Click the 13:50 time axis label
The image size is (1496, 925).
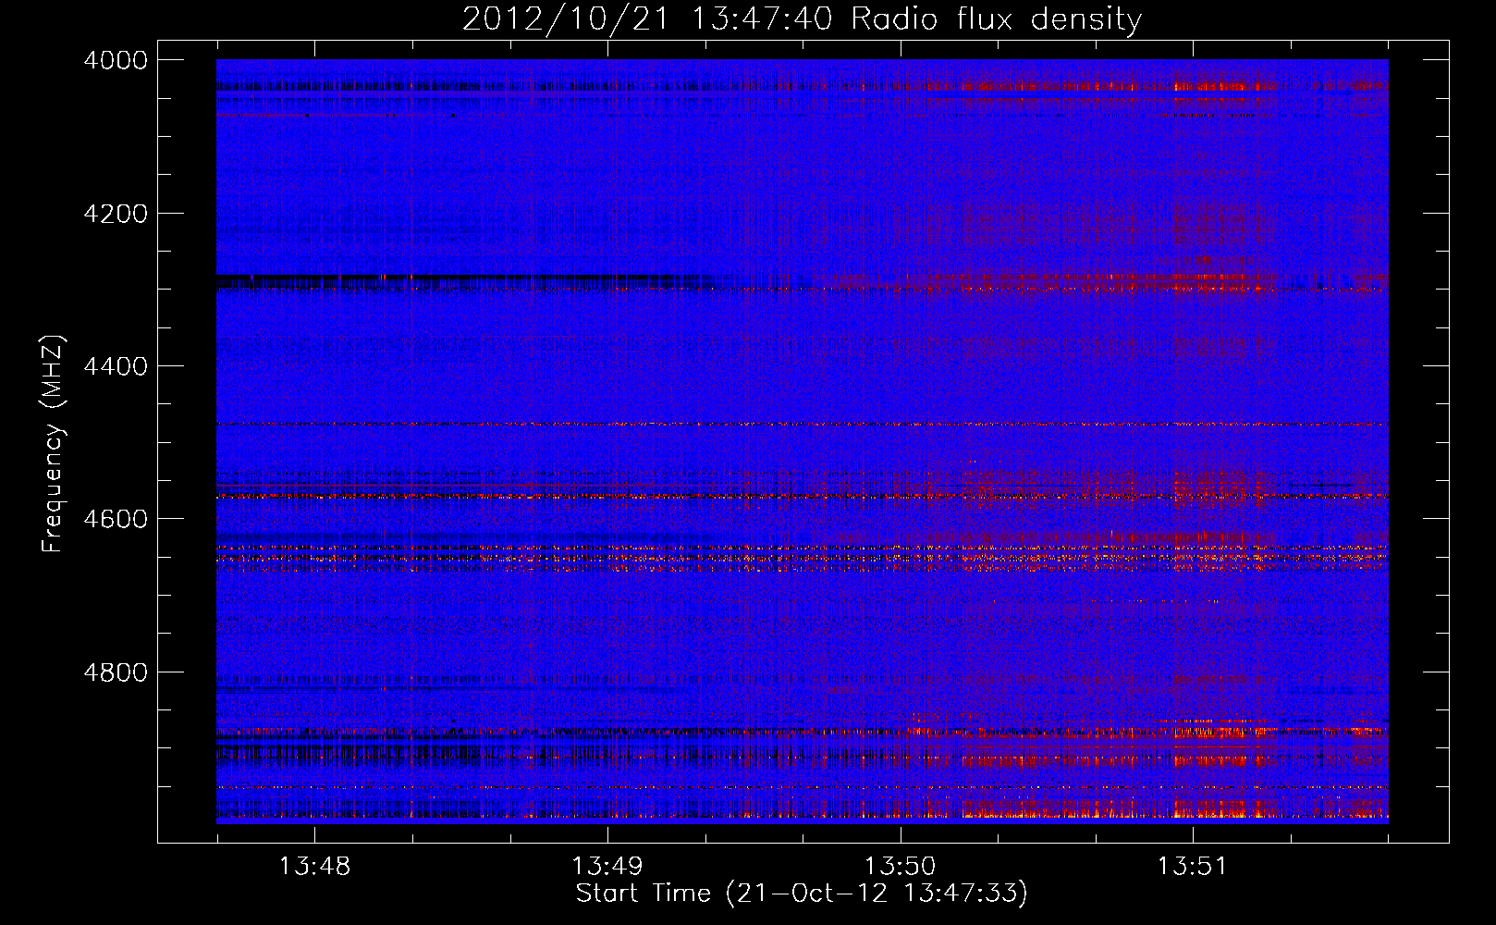click(x=900, y=867)
